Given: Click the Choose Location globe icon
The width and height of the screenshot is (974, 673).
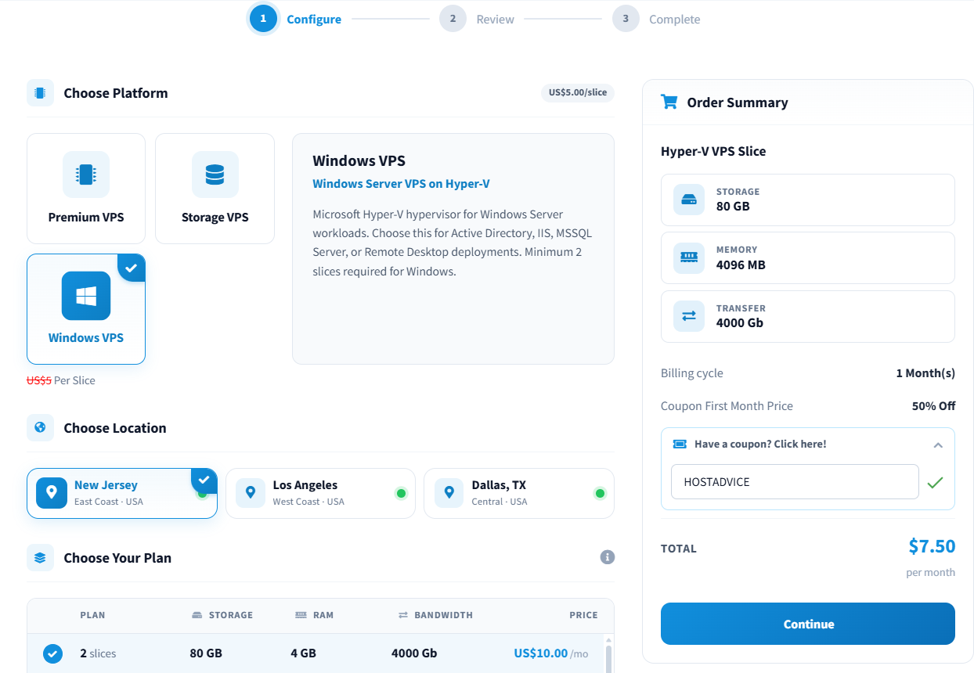Looking at the screenshot, I should point(40,427).
